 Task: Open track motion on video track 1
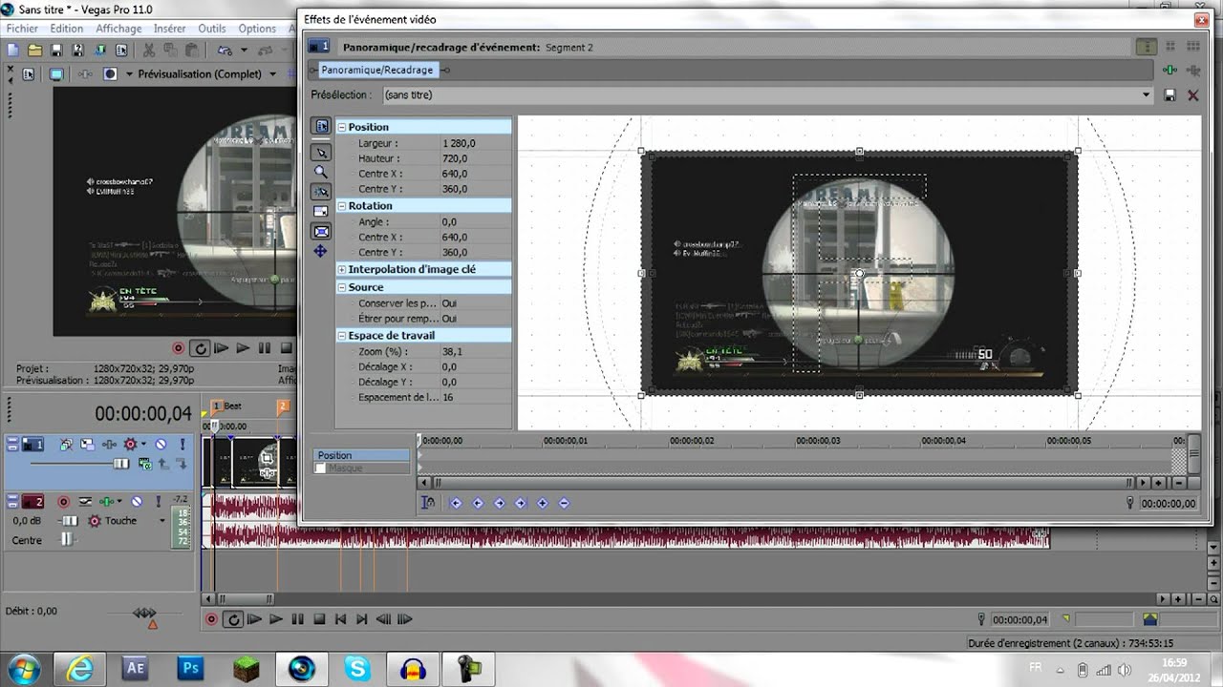[x=87, y=445]
